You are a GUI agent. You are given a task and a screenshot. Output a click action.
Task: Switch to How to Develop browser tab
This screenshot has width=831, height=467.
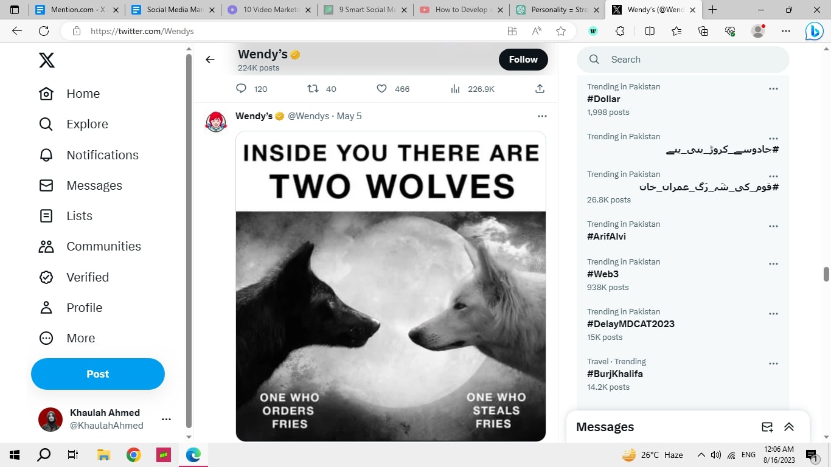point(462,10)
